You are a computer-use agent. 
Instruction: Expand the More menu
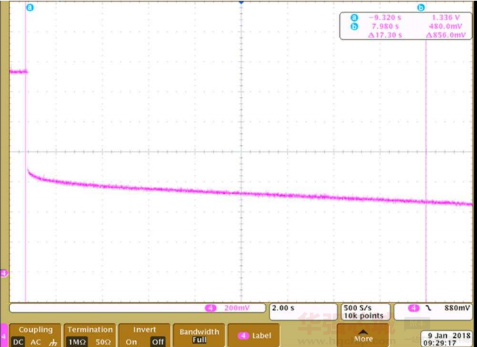coord(363,335)
